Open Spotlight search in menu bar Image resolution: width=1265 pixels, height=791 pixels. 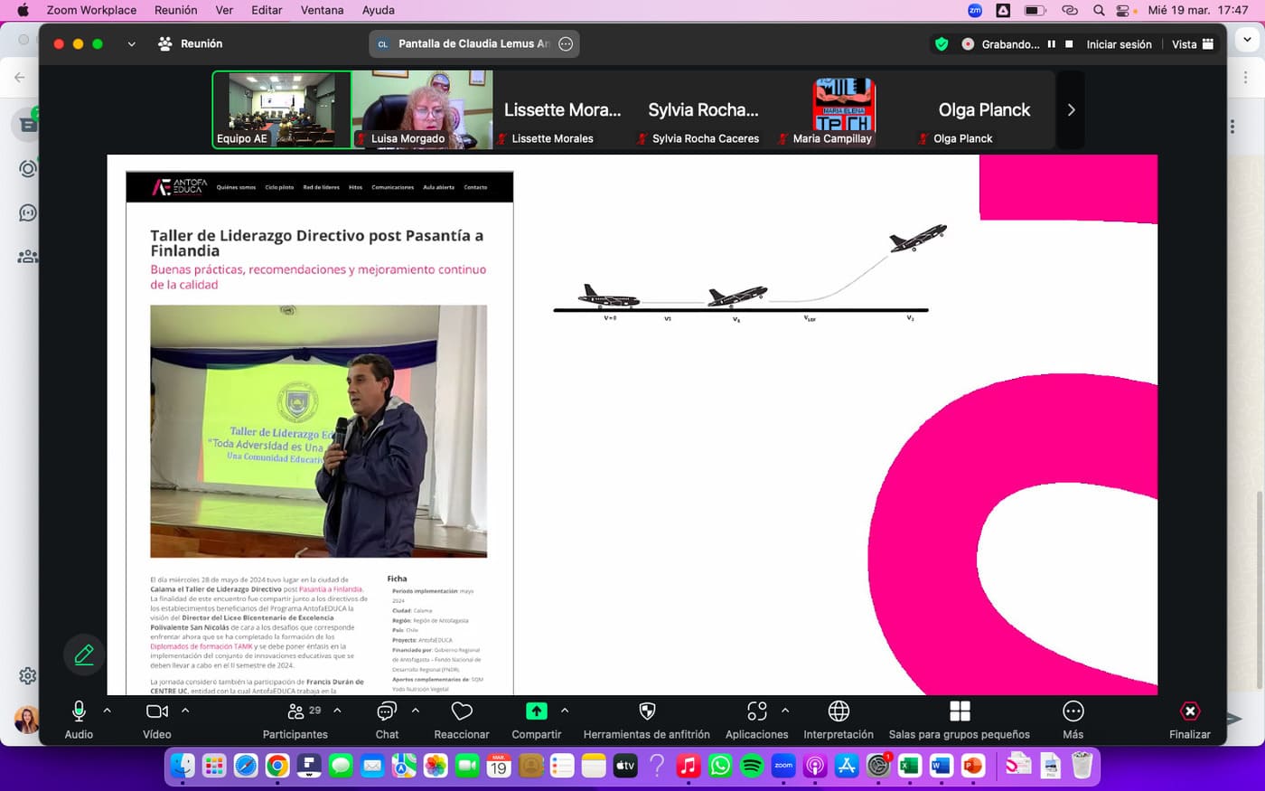click(1099, 10)
